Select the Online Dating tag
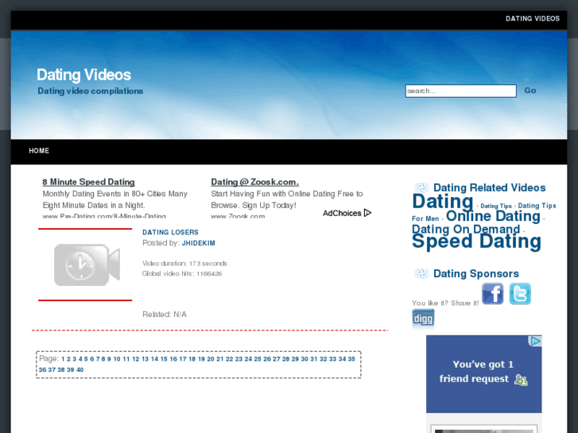578x433 pixels. [x=493, y=216]
